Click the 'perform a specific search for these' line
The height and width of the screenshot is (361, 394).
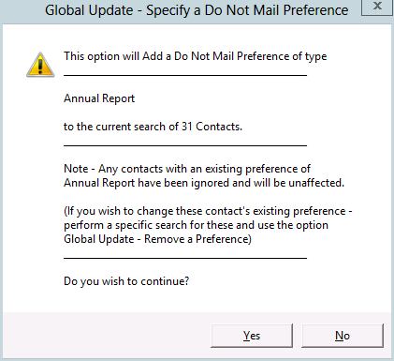196,225
